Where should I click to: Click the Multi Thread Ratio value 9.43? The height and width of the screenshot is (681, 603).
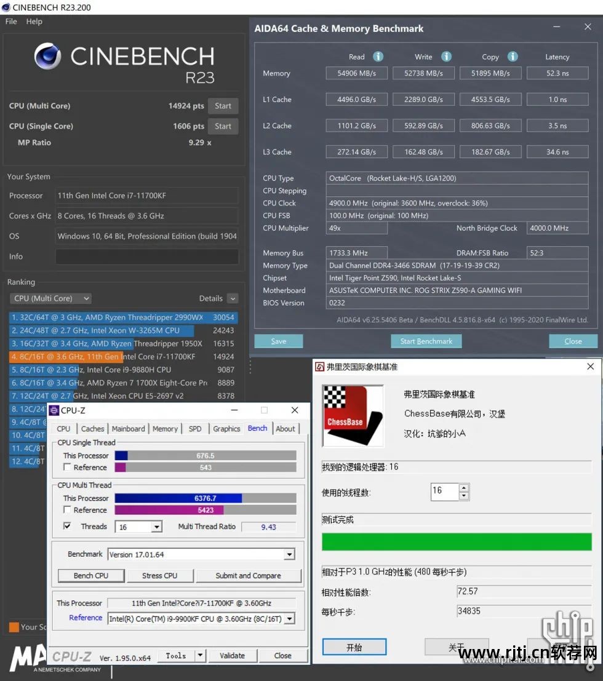268,527
